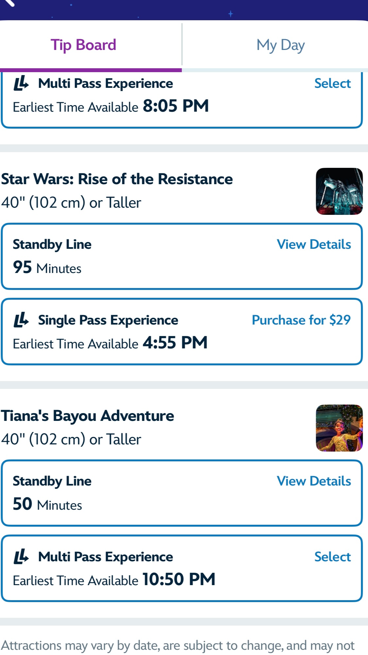Select the 10:50 PM Multi Pass Experience
This screenshot has width=368, height=655.
332,557
